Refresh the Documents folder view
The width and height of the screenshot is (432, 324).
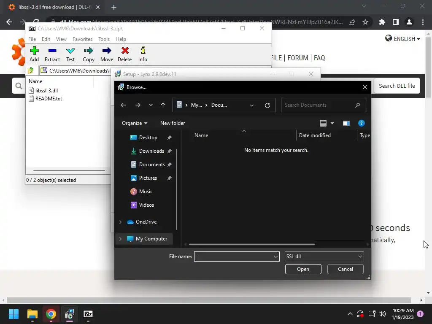[267, 105]
